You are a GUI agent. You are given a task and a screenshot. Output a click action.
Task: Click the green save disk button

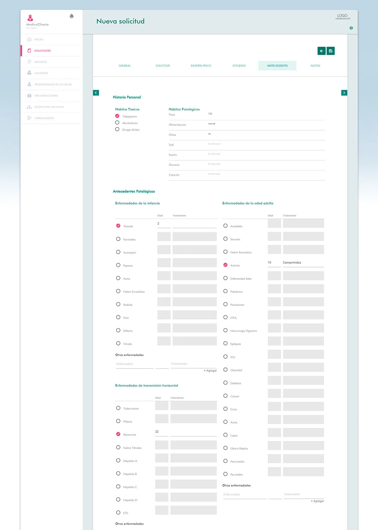(x=331, y=51)
